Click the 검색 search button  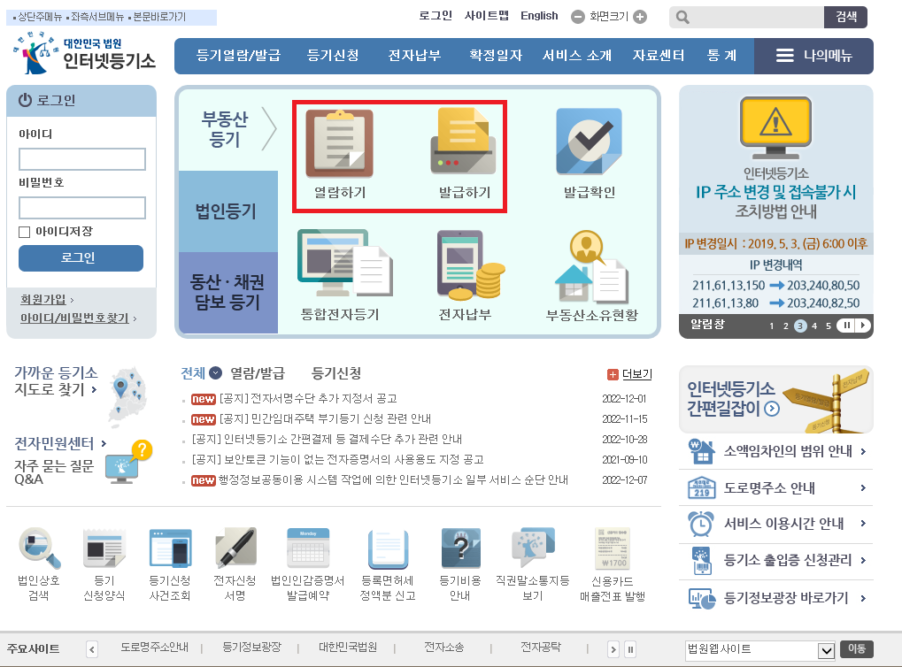point(845,17)
